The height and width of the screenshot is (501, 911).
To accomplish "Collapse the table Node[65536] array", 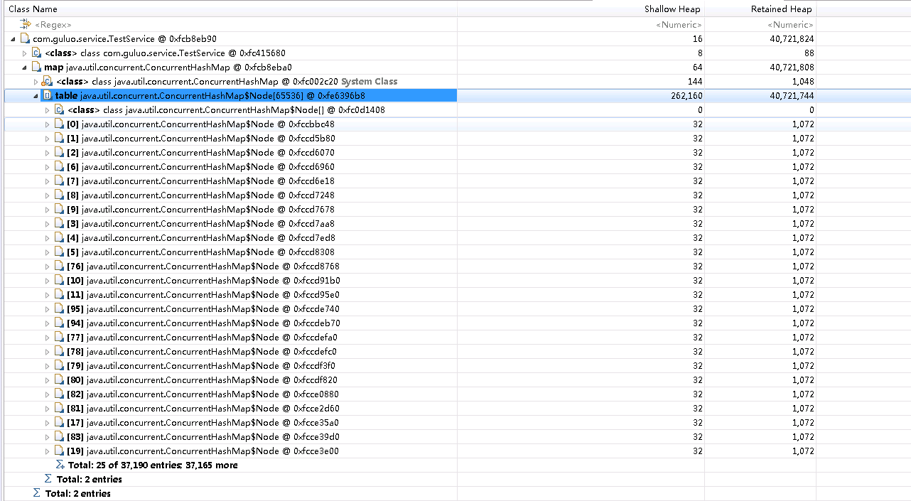I will point(36,96).
